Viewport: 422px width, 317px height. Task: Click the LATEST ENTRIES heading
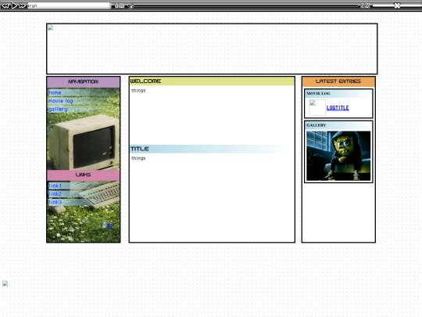click(338, 81)
